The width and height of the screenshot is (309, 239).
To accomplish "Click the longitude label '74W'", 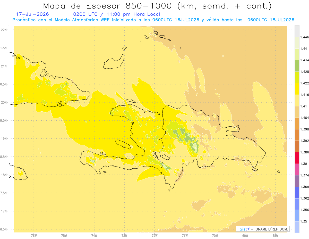I will click(94, 236).
